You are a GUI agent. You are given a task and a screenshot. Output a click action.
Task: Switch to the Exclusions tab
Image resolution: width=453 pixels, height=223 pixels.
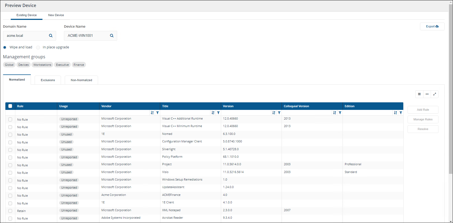tap(48, 80)
